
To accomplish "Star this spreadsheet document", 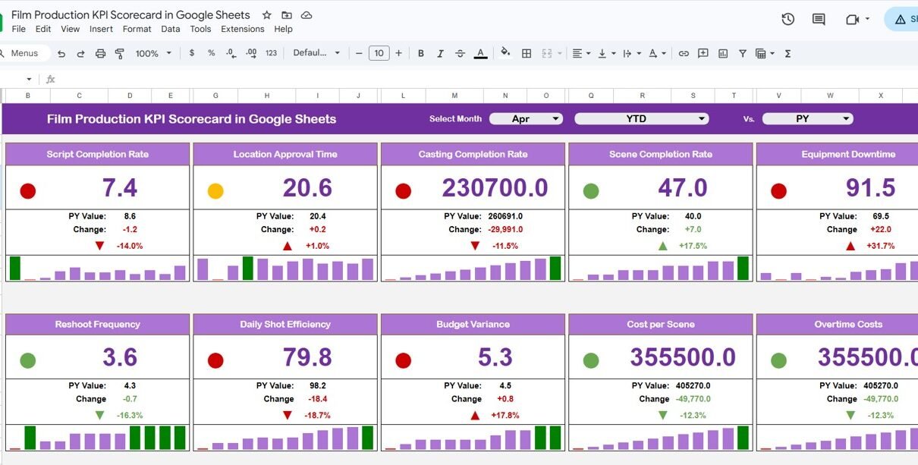I will click(266, 15).
